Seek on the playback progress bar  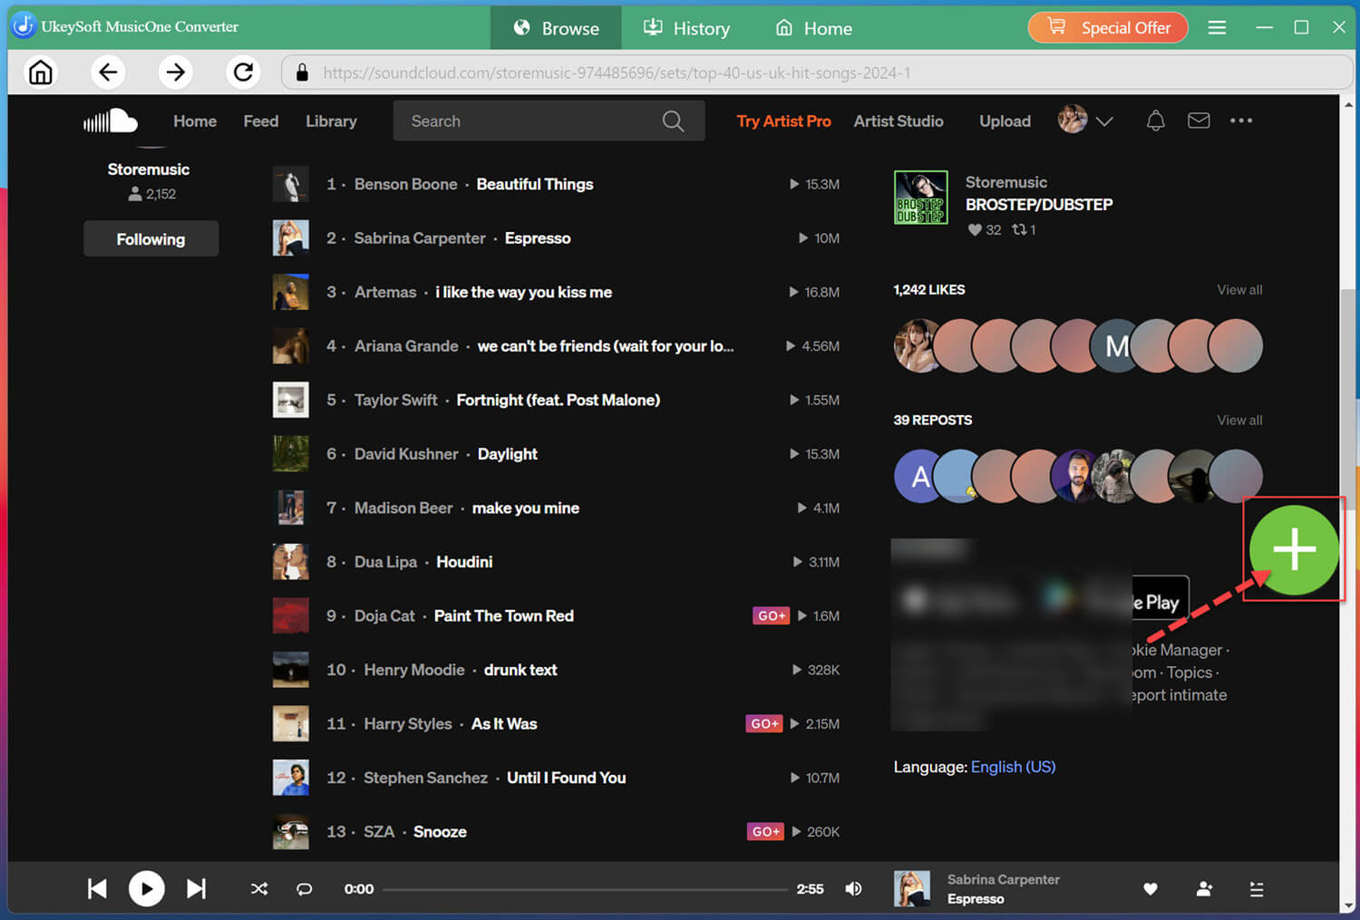(x=585, y=889)
